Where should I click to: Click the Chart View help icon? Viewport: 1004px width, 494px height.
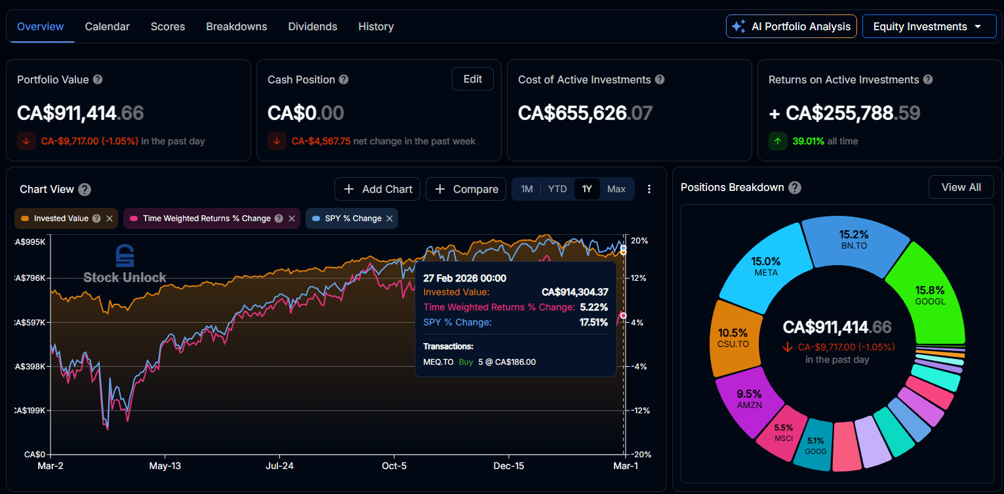(85, 190)
